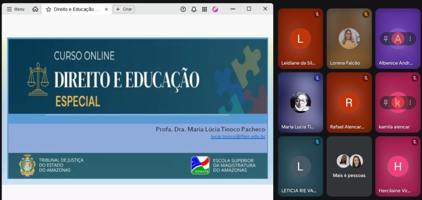Viewport: 422px width, 200px height.
Task: Open the hamburger Menu in the title bar
Action: [x=16, y=9]
